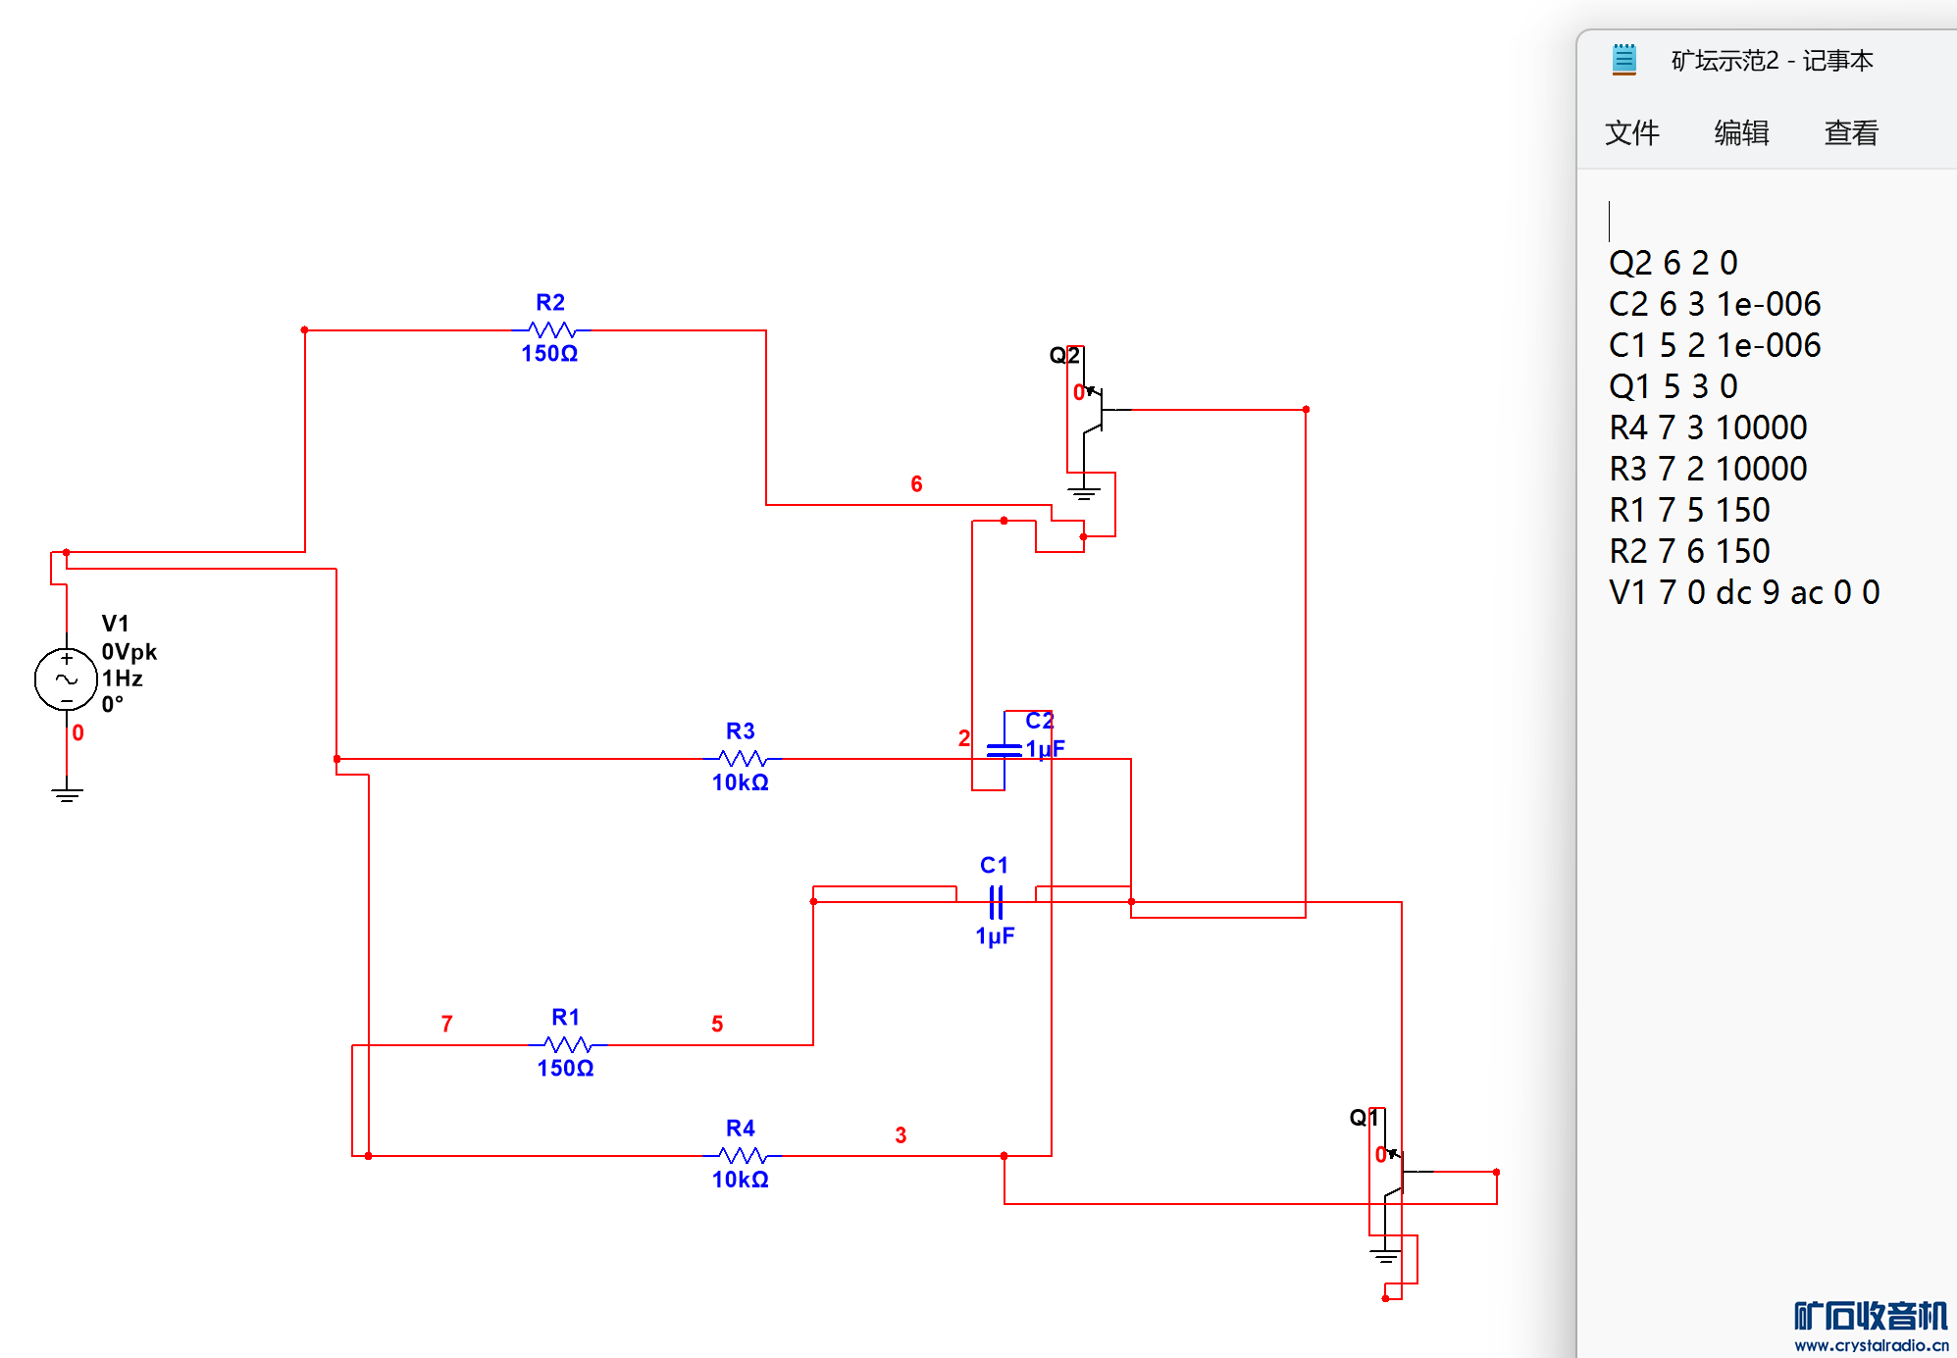
Task: Click the 150Ω value under R1
Action: pyautogui.click(x=565, y=1068)
